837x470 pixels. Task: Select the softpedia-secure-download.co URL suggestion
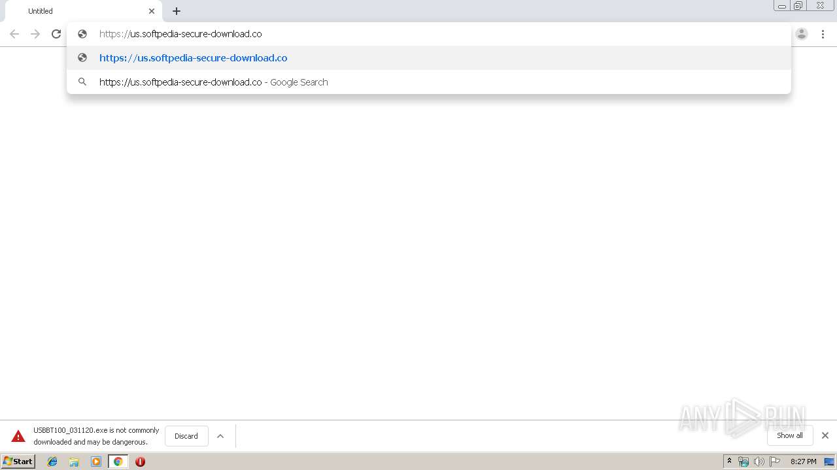(429, 58)
